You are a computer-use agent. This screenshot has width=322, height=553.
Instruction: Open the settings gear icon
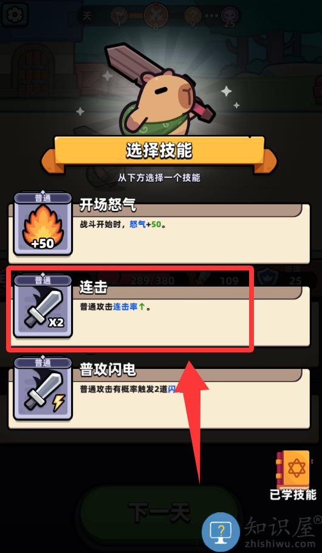(x=14, y=14)
